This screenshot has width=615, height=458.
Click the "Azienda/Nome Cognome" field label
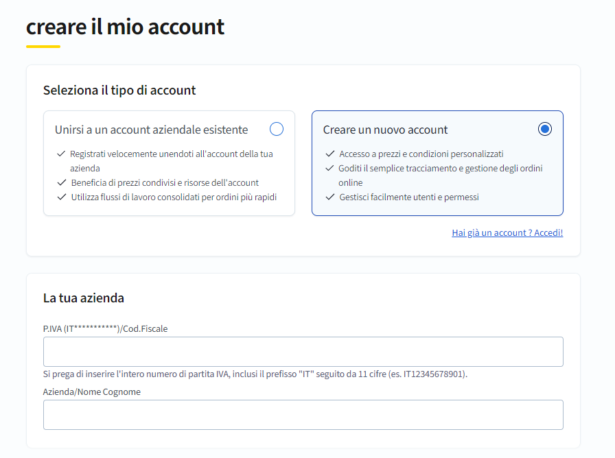tap(91, 391)
